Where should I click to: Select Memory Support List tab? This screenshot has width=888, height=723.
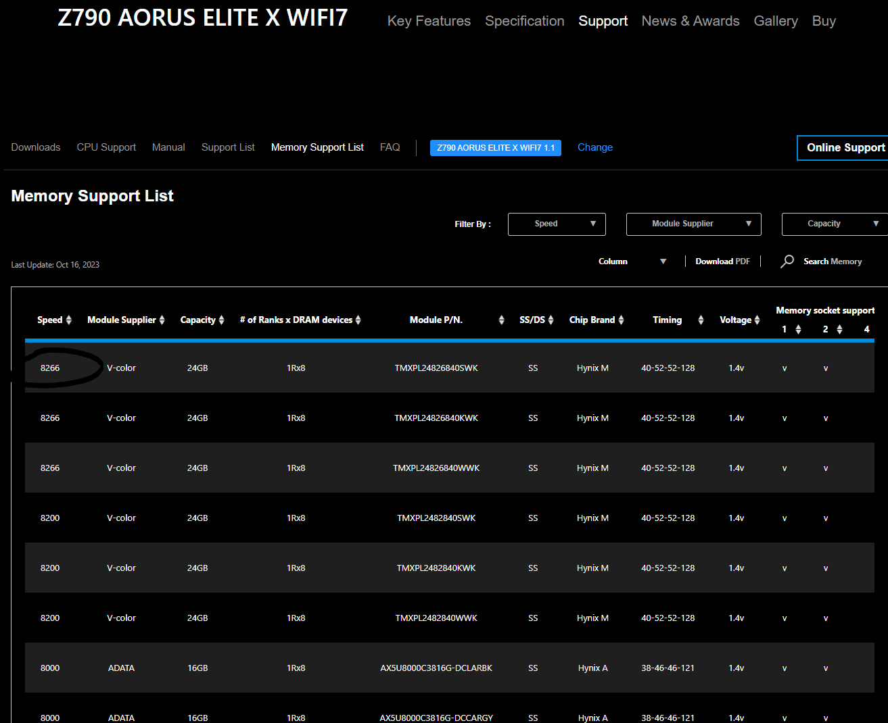[x=317, y=147]
